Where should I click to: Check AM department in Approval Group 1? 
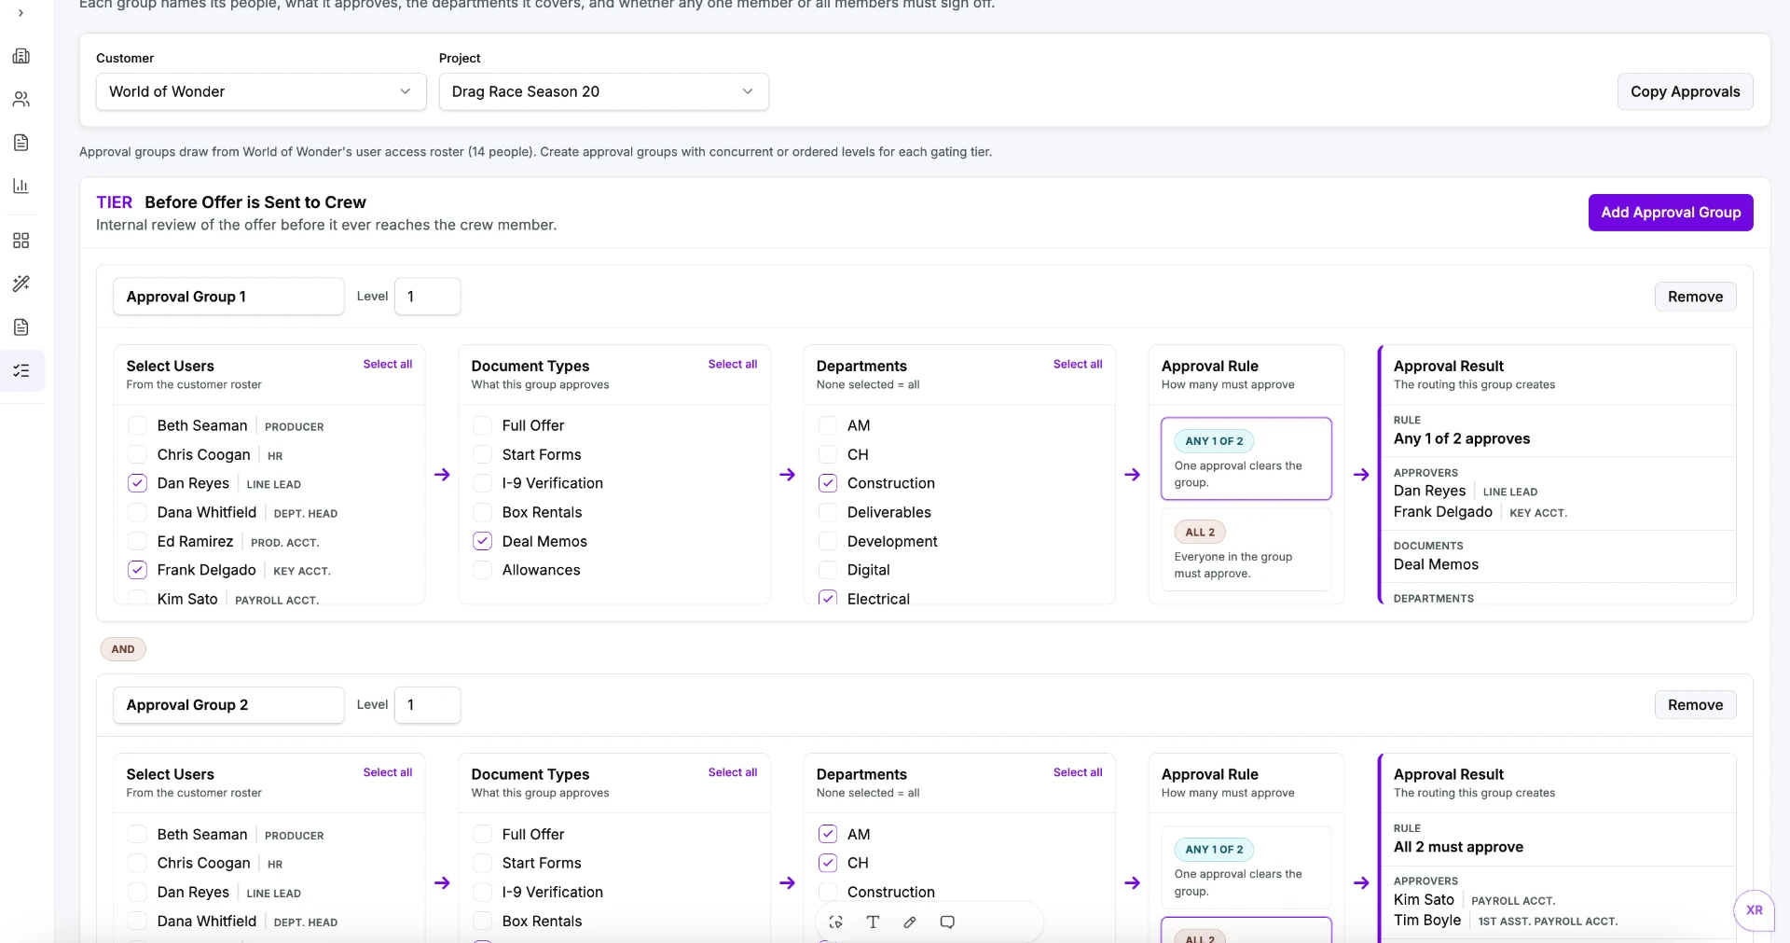click(827, 425)
